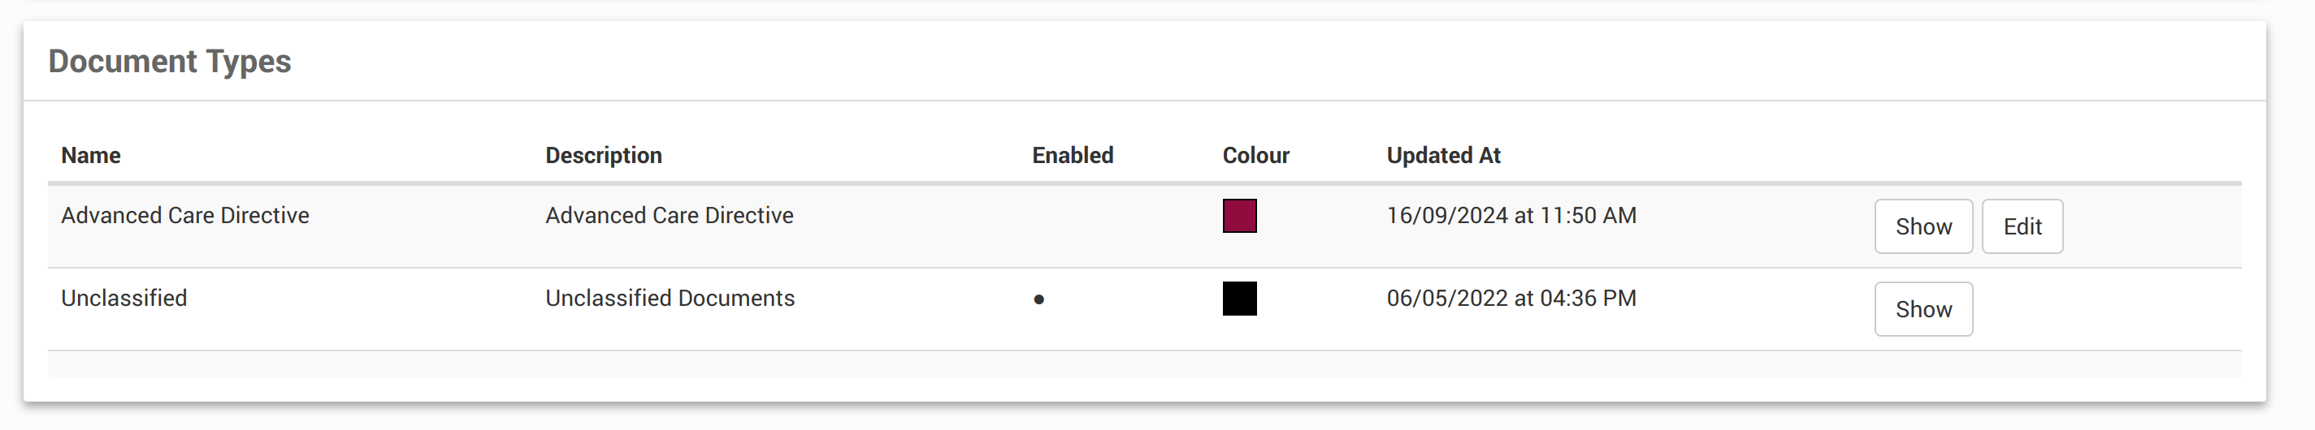This screenshot has height=430, width=2315.
Task: Click the Description column header
Action: pos(603,155)
